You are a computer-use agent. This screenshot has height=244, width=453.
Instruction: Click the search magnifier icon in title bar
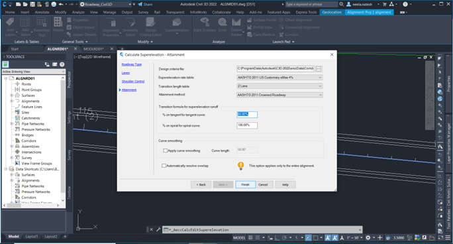(341, 5)
